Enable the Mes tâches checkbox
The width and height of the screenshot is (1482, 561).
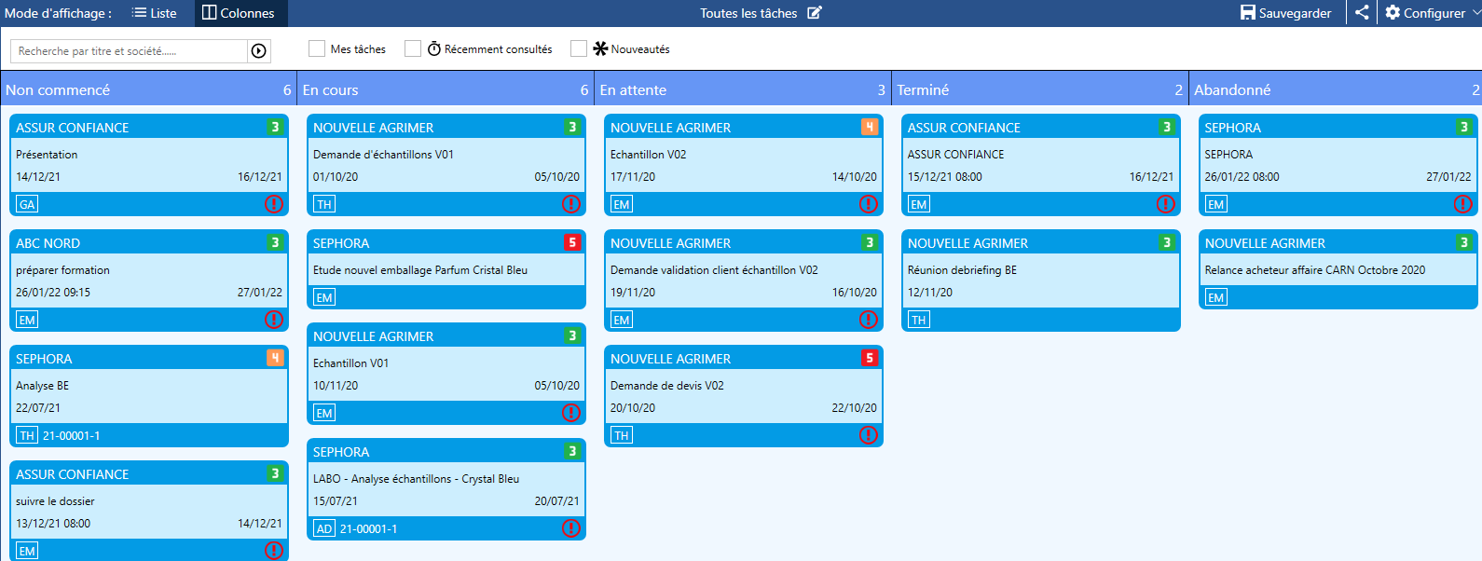point(317,48)
